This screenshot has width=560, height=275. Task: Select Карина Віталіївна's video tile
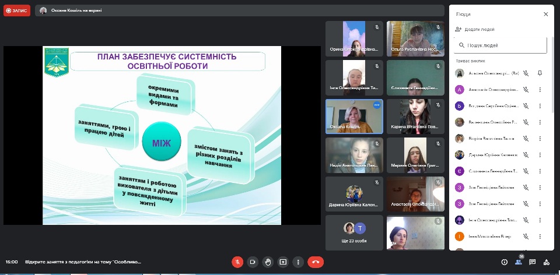coord(415,117)
